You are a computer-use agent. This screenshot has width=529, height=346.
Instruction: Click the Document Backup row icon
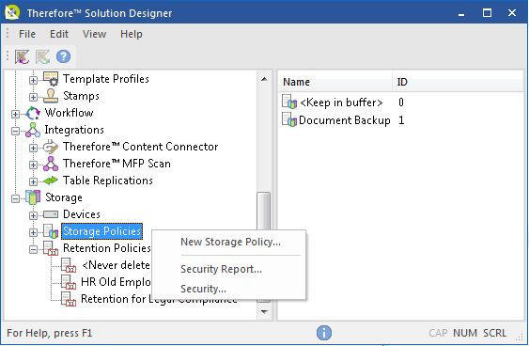coord(289,119)
